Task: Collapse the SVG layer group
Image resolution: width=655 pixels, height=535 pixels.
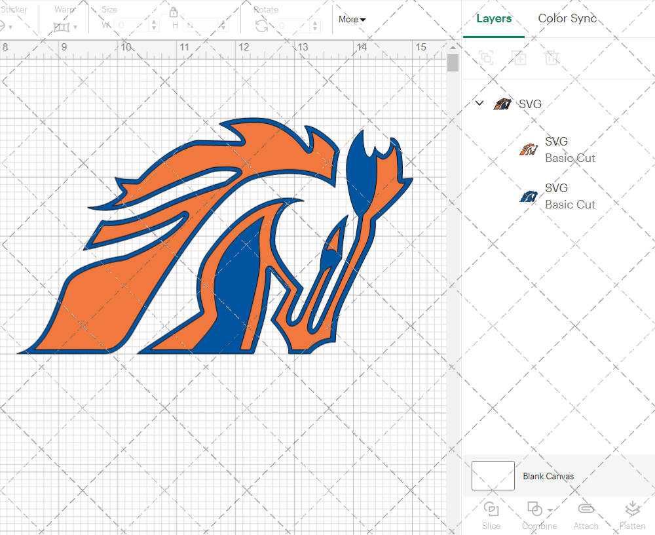Action: point(479,103)
